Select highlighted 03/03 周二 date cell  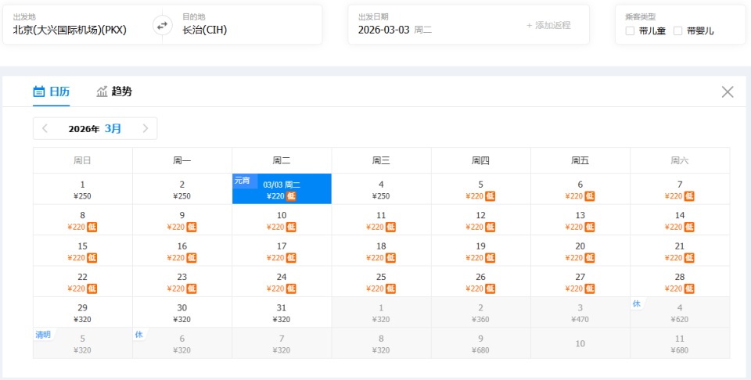(x=282, y=189)
